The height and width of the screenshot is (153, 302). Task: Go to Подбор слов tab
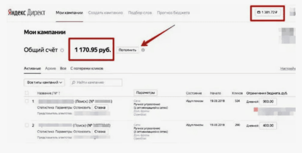click(140, 13)
